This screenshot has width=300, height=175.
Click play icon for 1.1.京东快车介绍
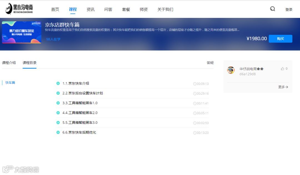58,83
